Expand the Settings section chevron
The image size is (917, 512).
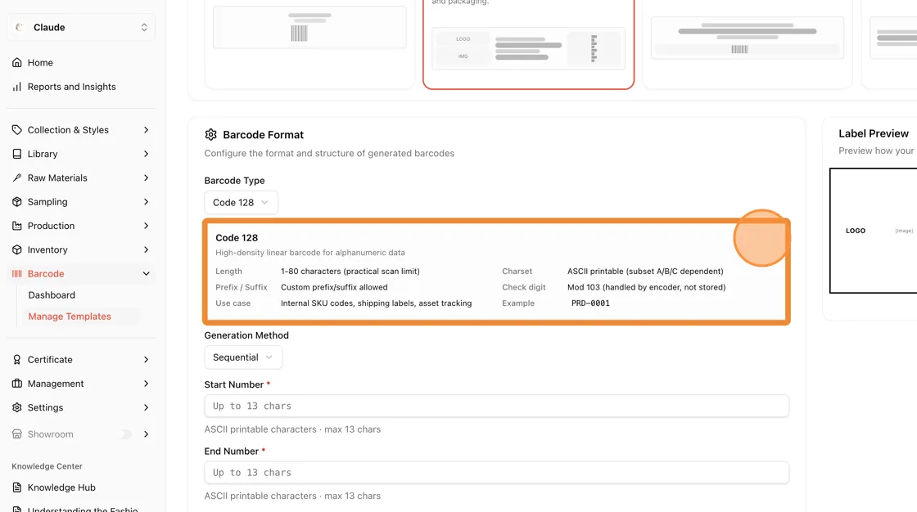pyautogui.click(x=147, y=407)
